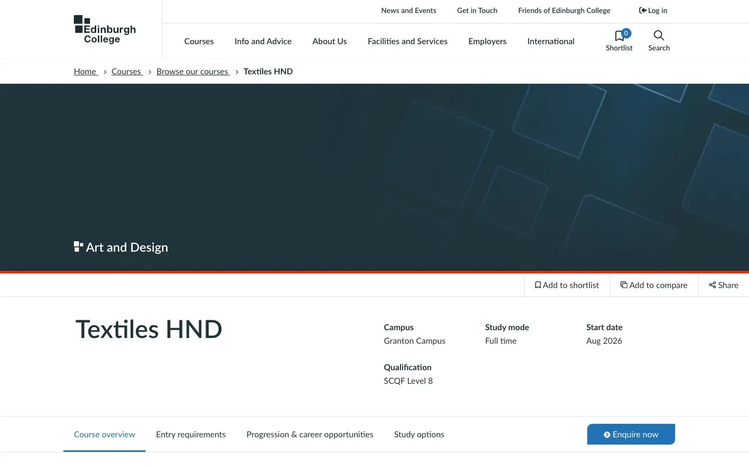This screenshot has height=468, width=749.
Task: Click the Granton Campus value
Action: [415, 341]
